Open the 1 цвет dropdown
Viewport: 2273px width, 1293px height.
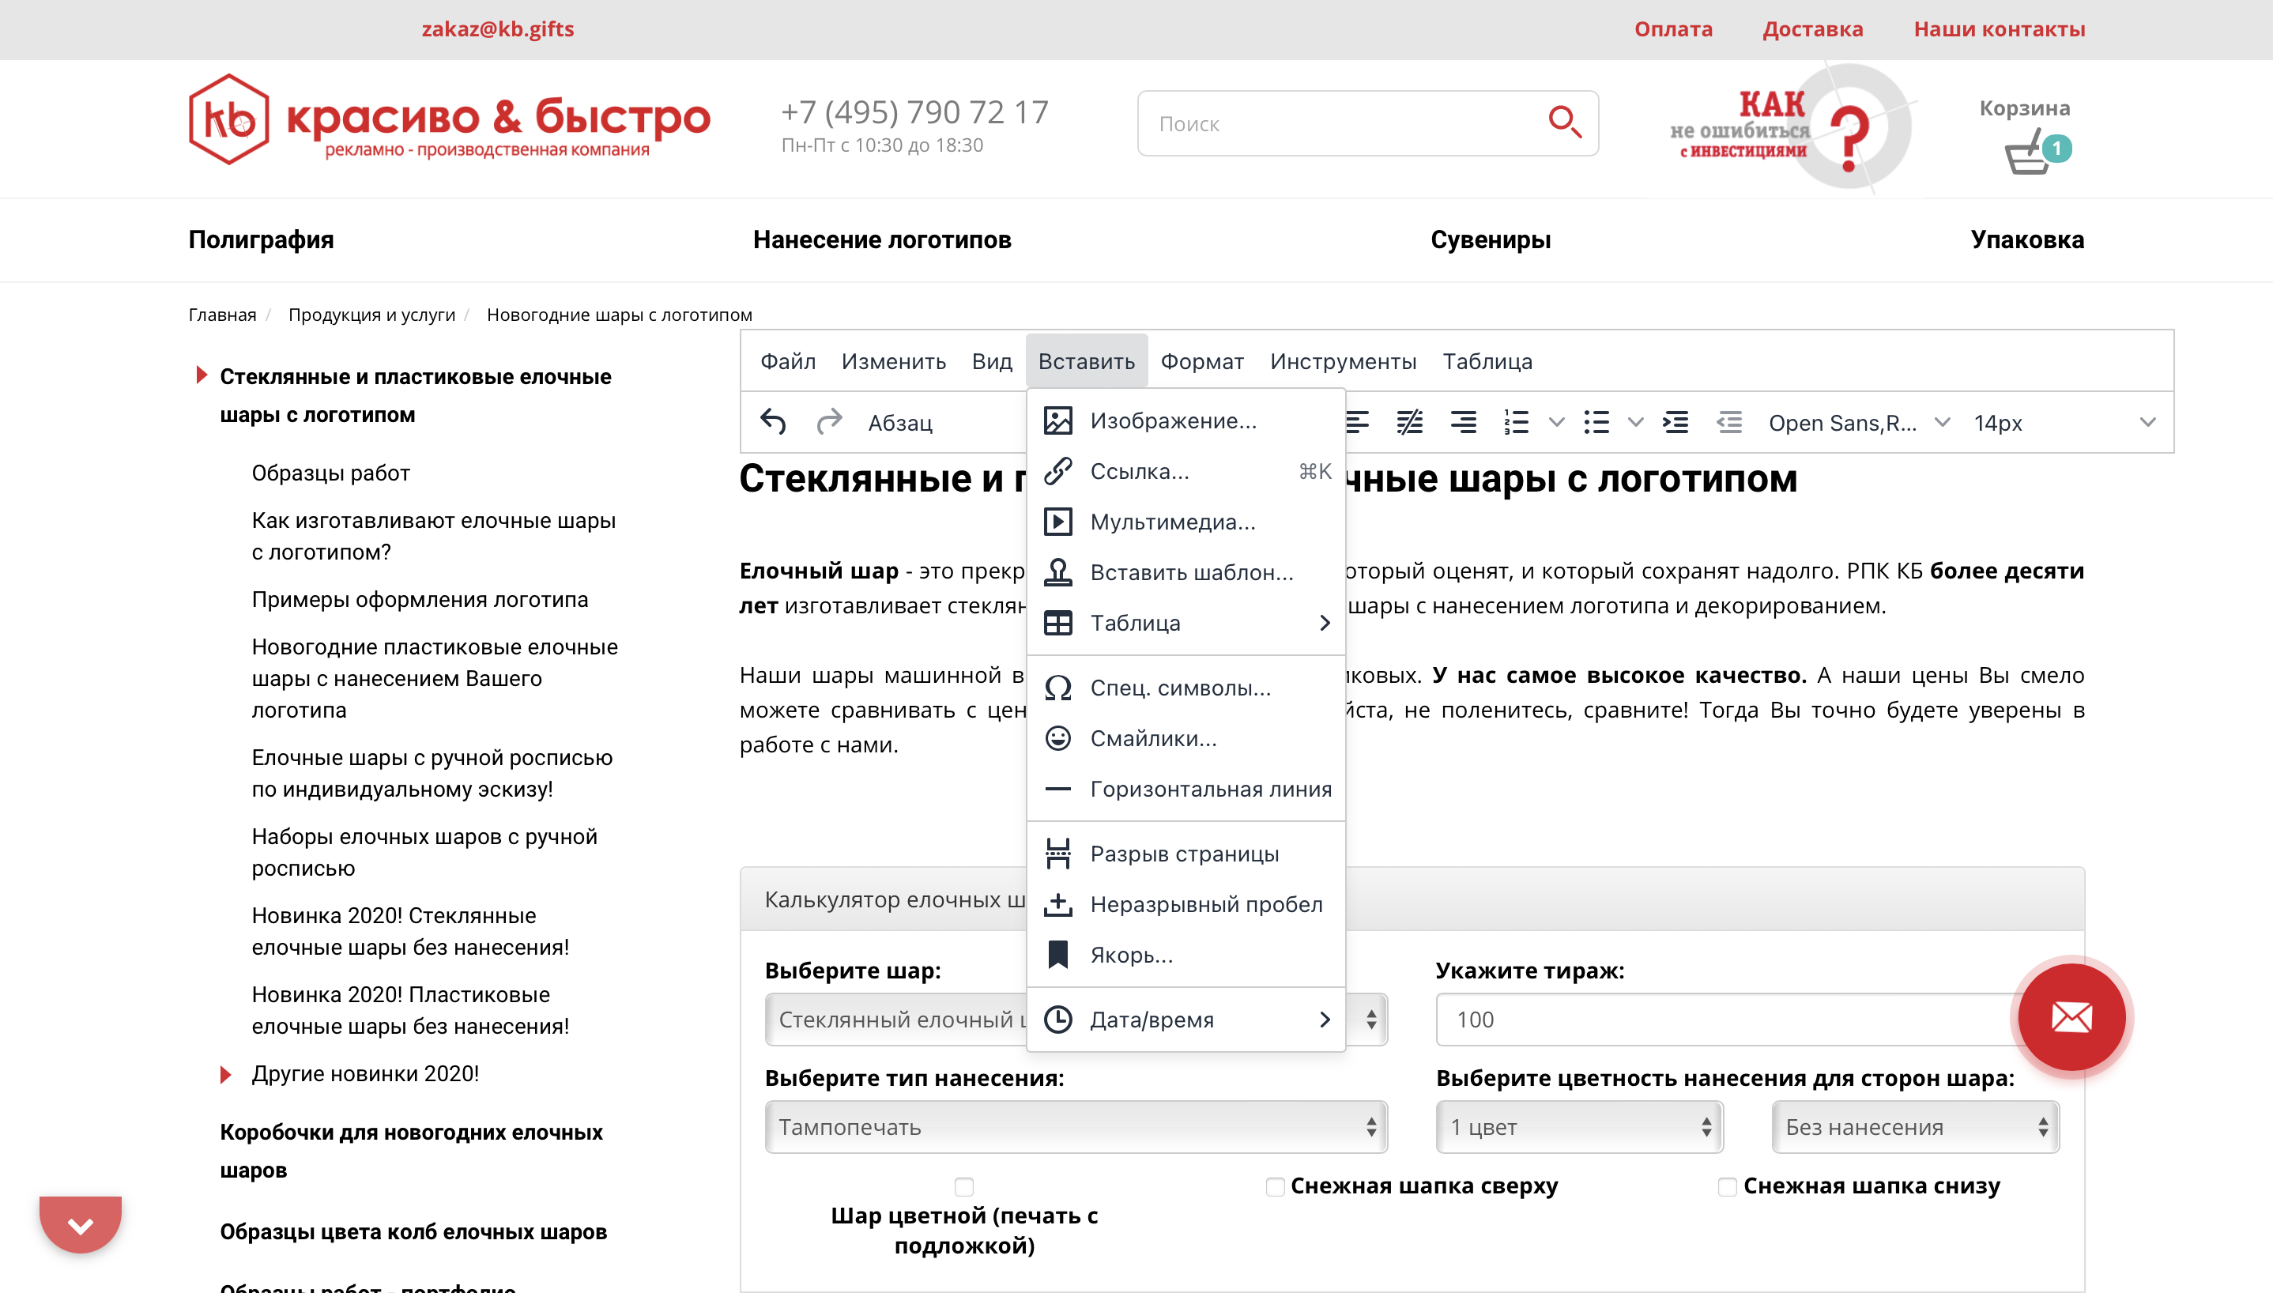click(1580, 1128)
